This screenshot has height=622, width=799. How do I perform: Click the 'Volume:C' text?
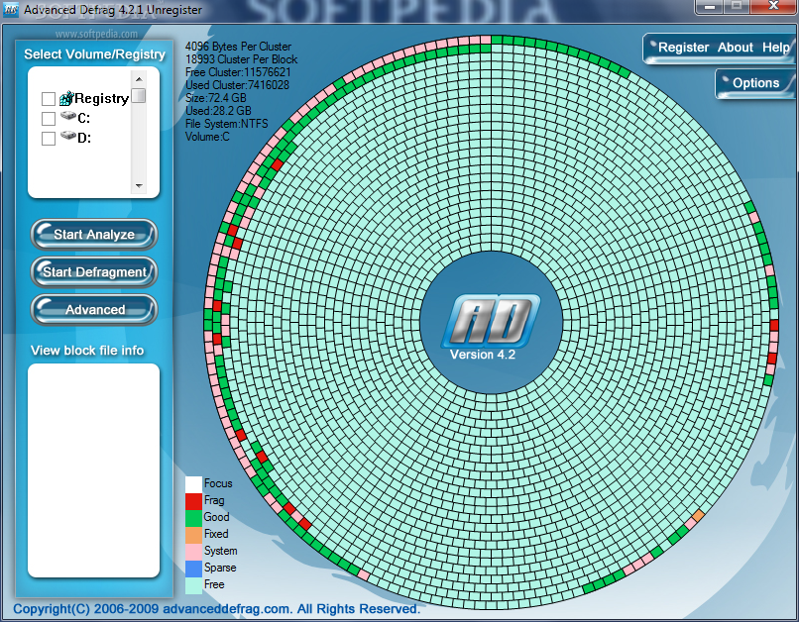[x=207, y=137]
